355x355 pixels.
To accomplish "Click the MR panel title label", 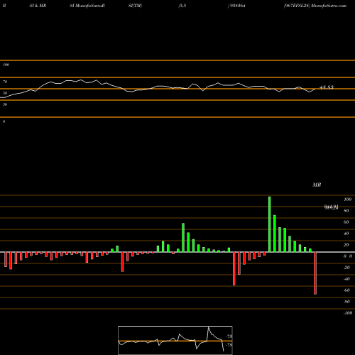I will (x=317, y=185).
